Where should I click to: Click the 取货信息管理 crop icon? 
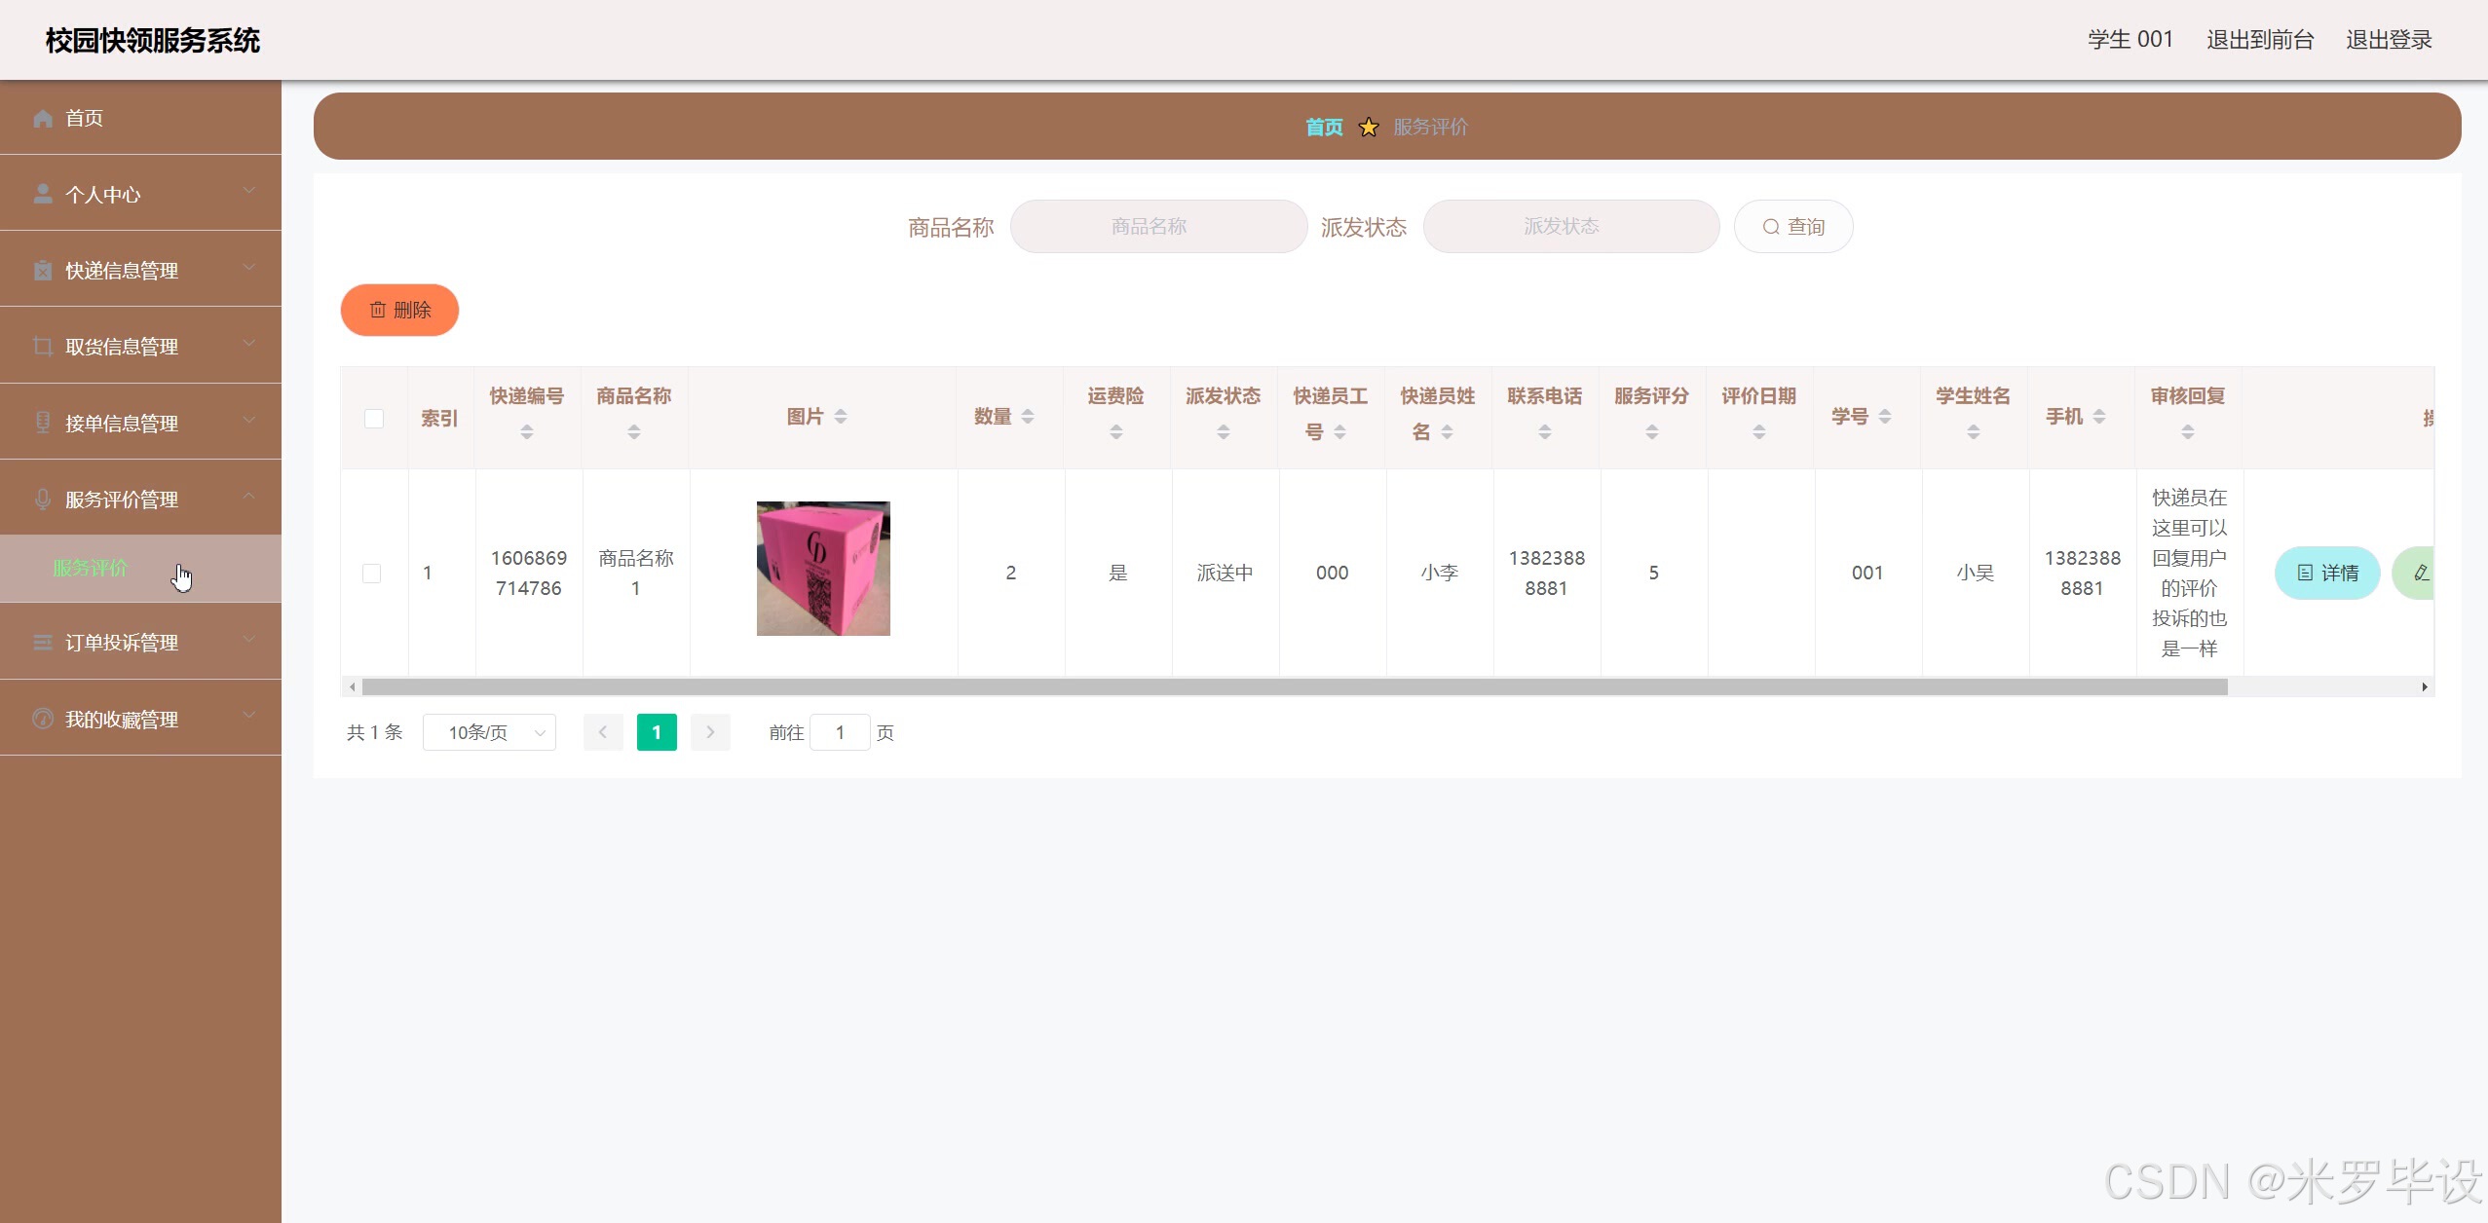(x=43, y=346)
